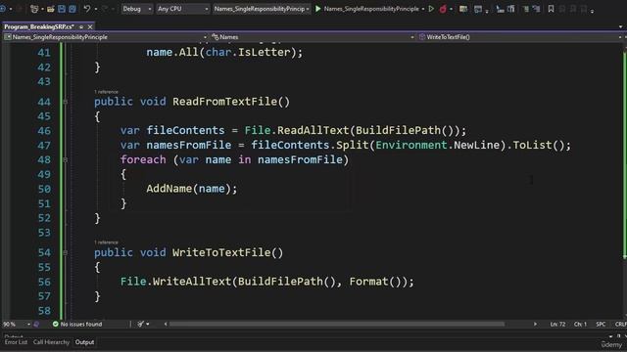Toggle a bookmark with the bookmark icon
Viewport: 627px width, 352px height.
(x=551, y=9)
